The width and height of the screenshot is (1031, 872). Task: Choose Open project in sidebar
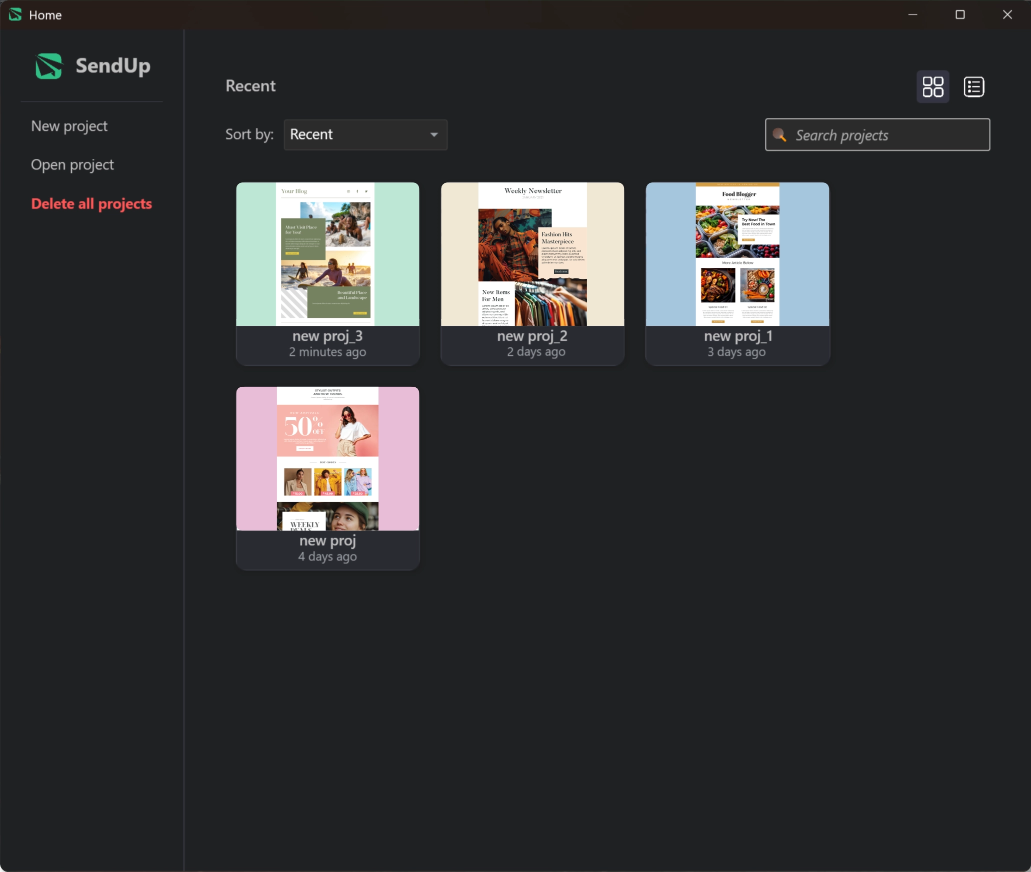pyautogui.click(x=72, y=165)
